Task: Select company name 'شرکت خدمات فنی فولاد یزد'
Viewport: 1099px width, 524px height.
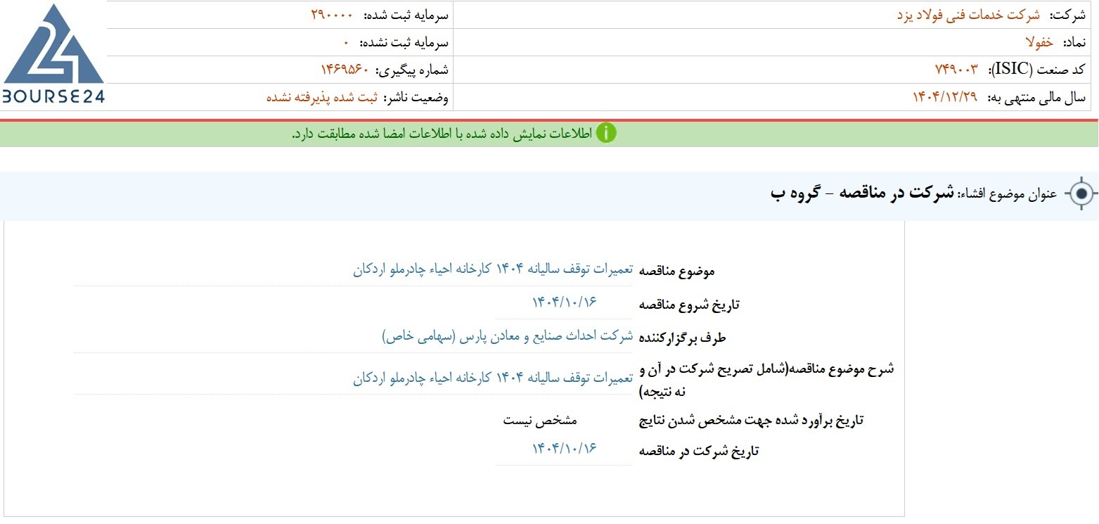Action: pos(970,15)
